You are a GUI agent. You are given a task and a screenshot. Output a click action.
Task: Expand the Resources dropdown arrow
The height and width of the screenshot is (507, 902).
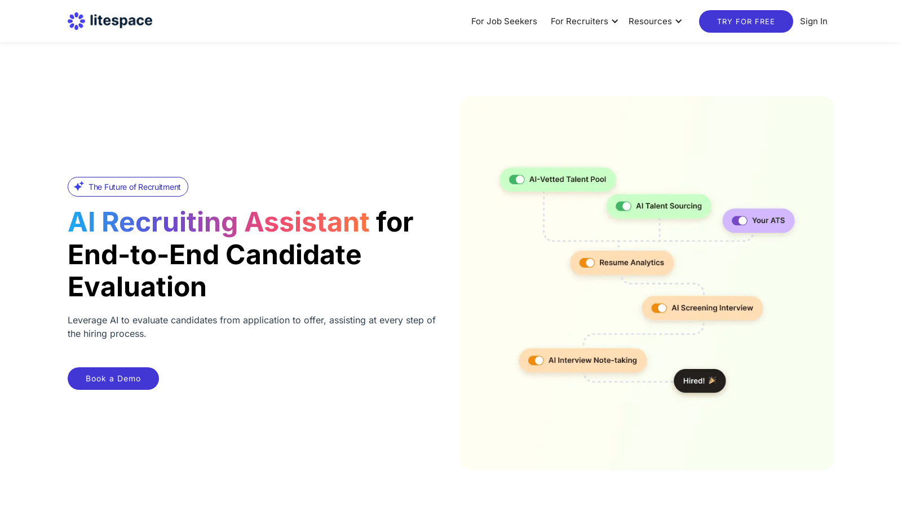click(679, 21)
